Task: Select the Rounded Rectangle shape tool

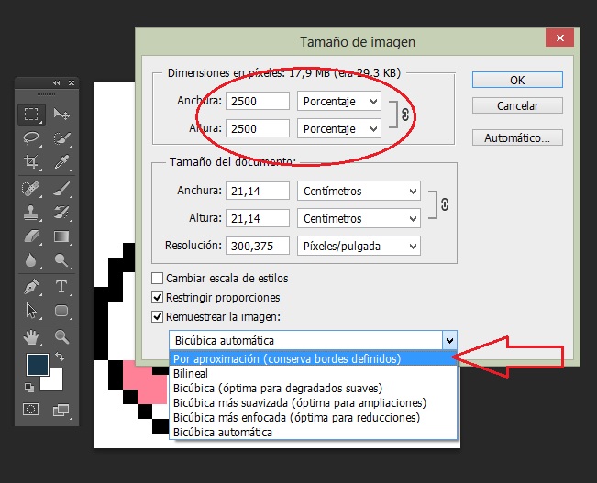Action: click(x=61, y=311)
